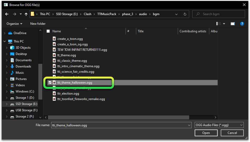Open Desktop in navigation pane
The height and width of the screenshot is (142, 250).
(x=21, y=54)
